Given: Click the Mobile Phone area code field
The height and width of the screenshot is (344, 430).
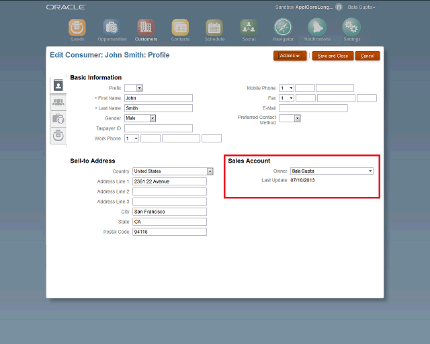Looking at the screenshot, I should [x=305, y=88].
